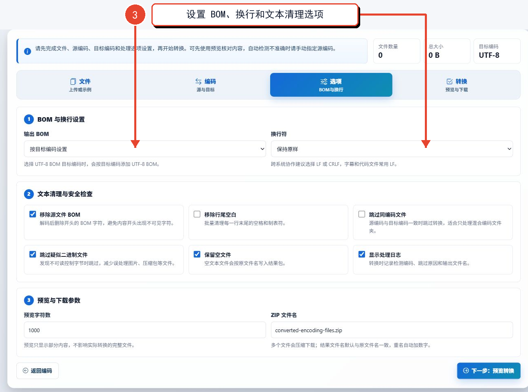Click the back arrow icon in 返回编码
This screenshot has height=392, width=528.
[25, 371]
